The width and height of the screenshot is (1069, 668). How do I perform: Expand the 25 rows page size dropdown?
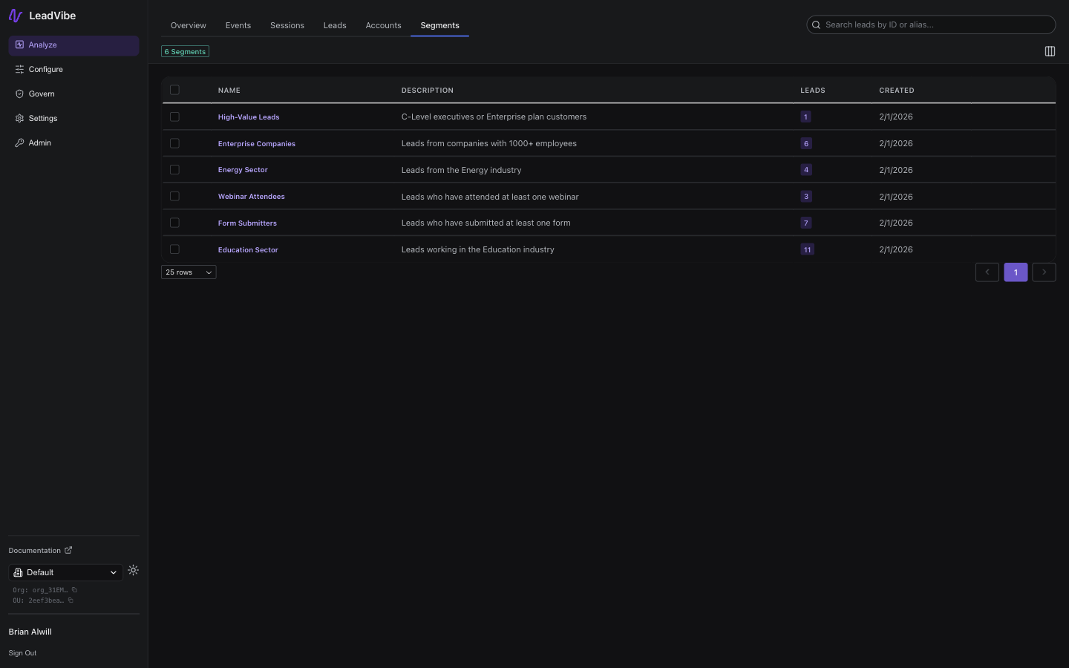(x=188, y=272)
